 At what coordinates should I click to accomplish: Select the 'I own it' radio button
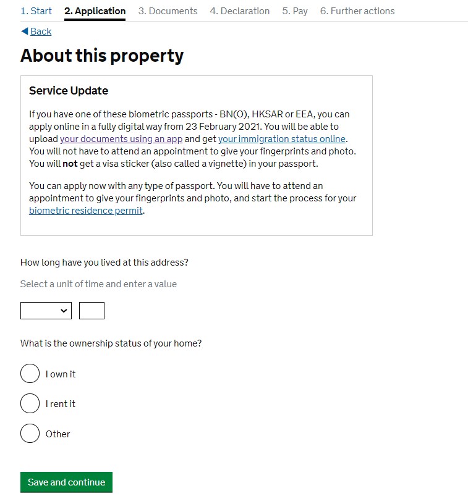[x=30, y=374]
